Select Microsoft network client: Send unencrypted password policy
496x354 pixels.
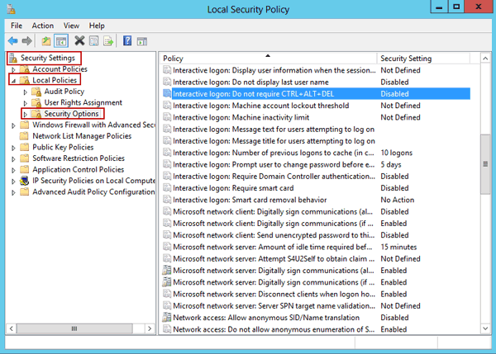[317, 235]
